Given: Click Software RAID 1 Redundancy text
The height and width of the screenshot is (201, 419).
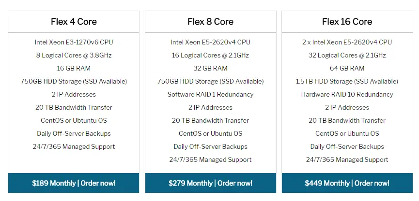Looking at the screenshot, I should pyautogui.click(x=211, y=94).
